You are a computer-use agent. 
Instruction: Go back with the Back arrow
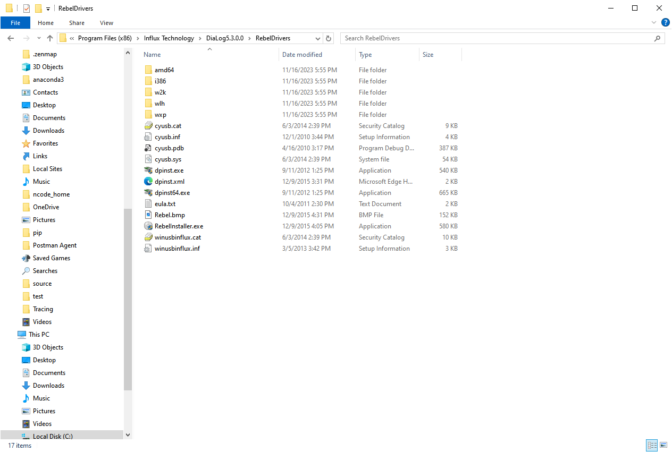click(x=11, y=38)
